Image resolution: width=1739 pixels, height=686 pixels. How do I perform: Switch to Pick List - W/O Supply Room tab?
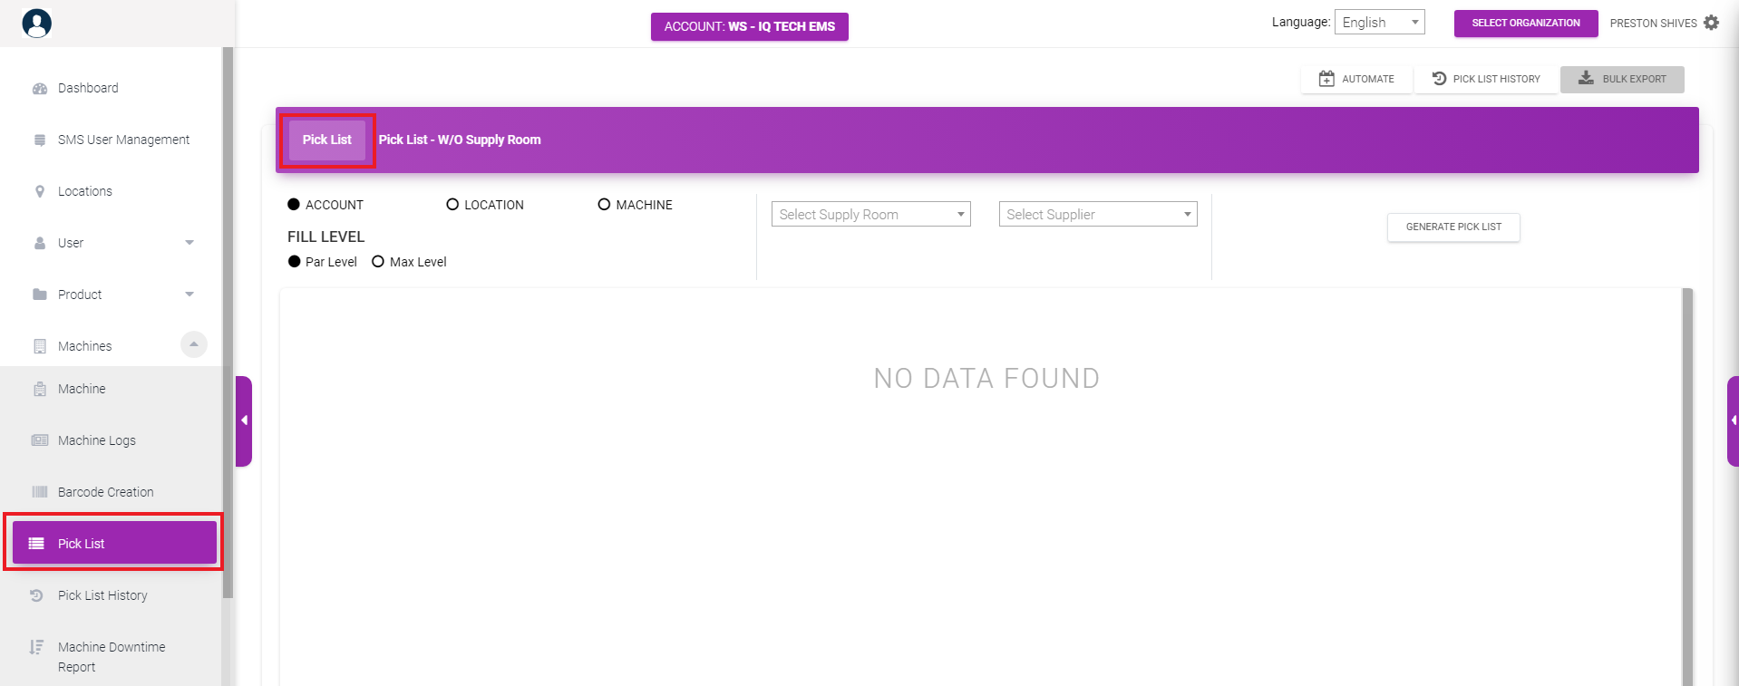pyautogui.click(x=460, y=140)
